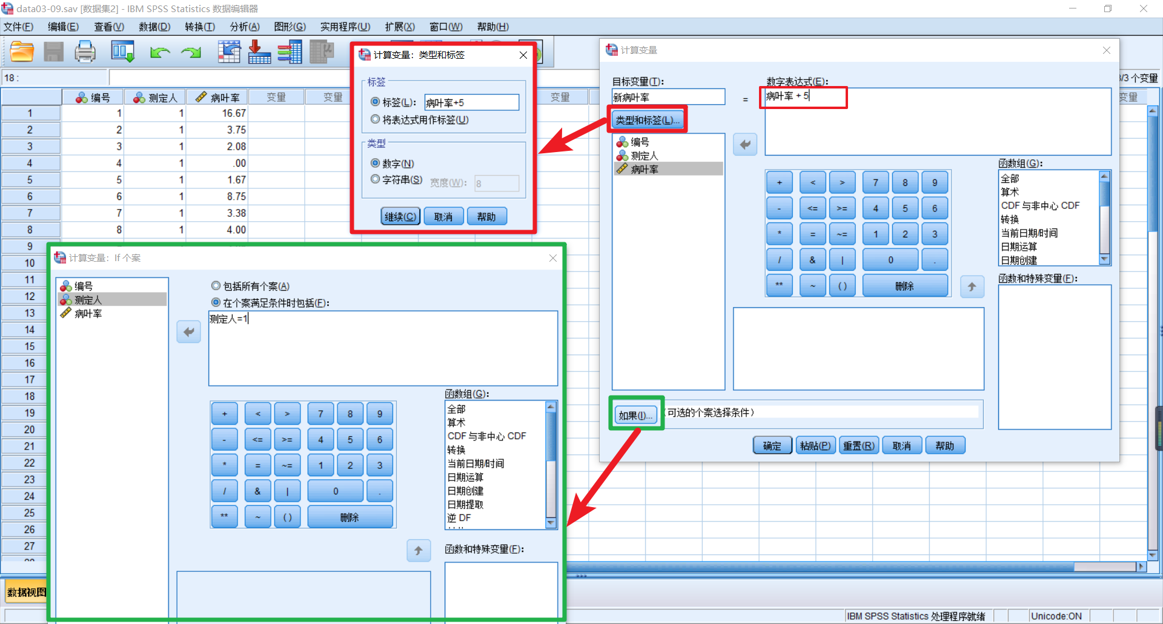The image size is (1163, 624).
Task: Open the variables toolbar icon
Action: (290, 52)
